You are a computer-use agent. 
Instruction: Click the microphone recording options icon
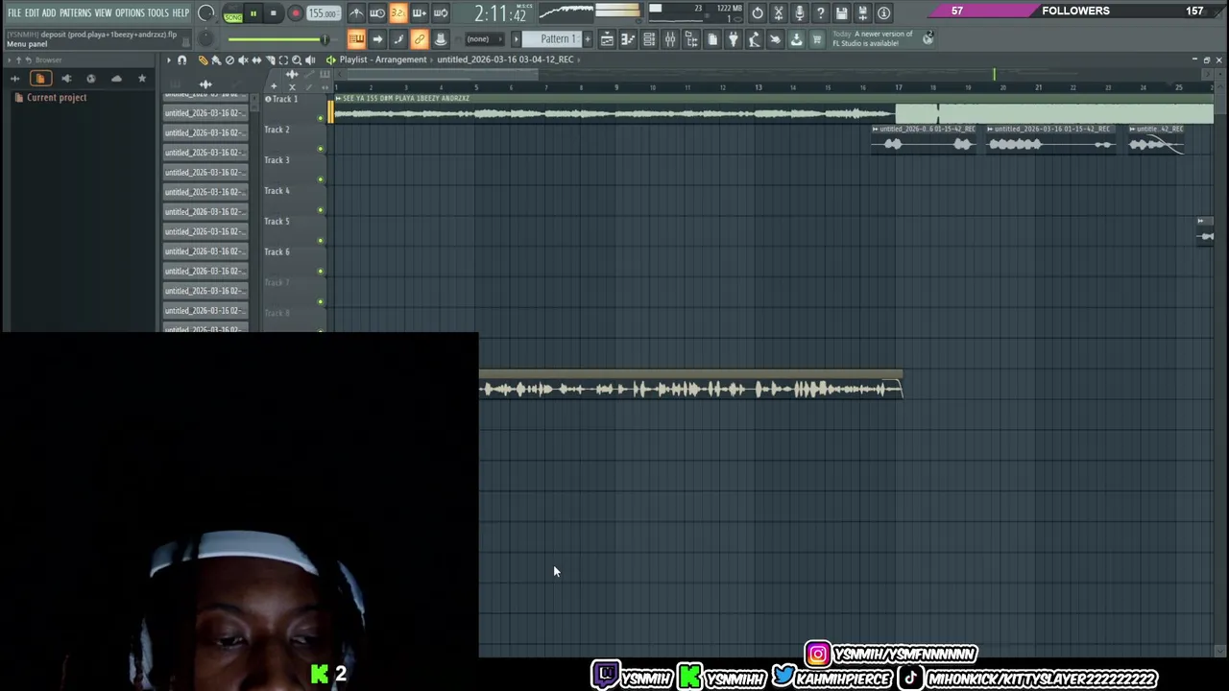[799, 13]
